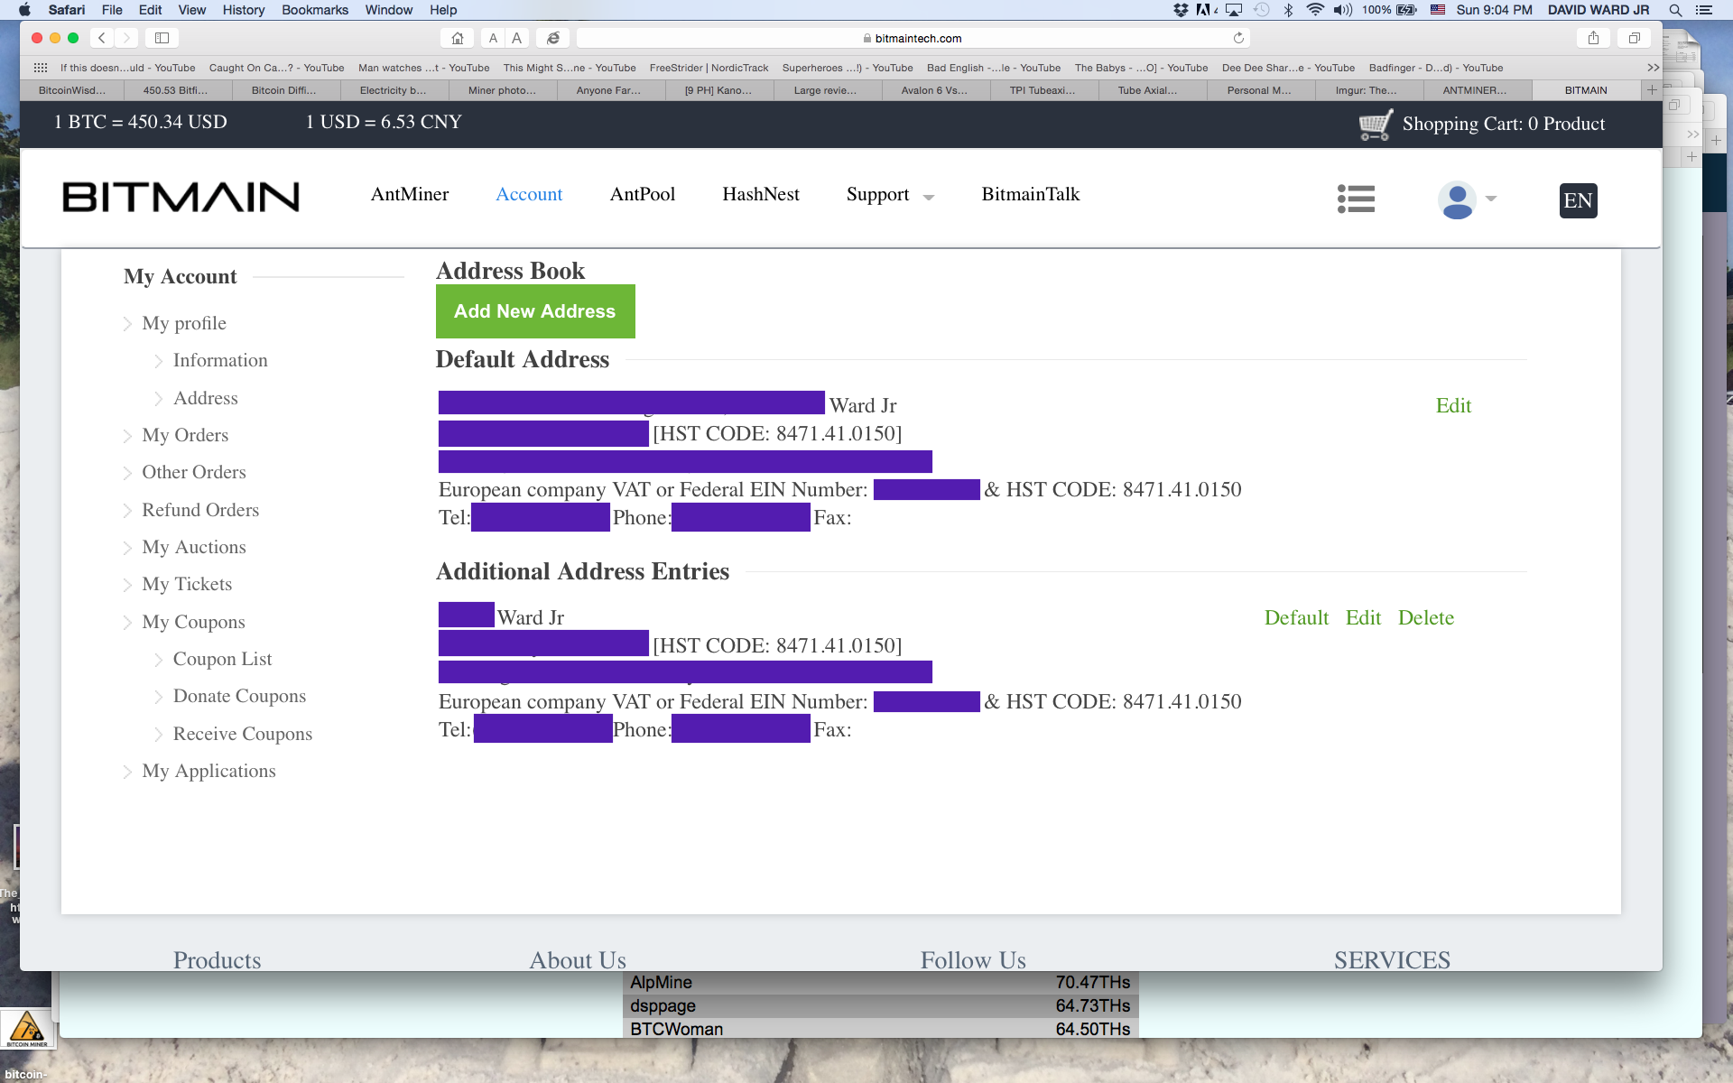1733x1083 pixels.
Task: Open Information under My profile
Action: point(220,360)
